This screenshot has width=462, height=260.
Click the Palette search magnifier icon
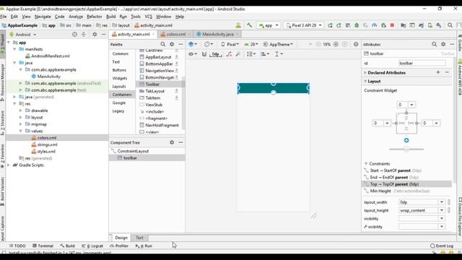point(163,44)
